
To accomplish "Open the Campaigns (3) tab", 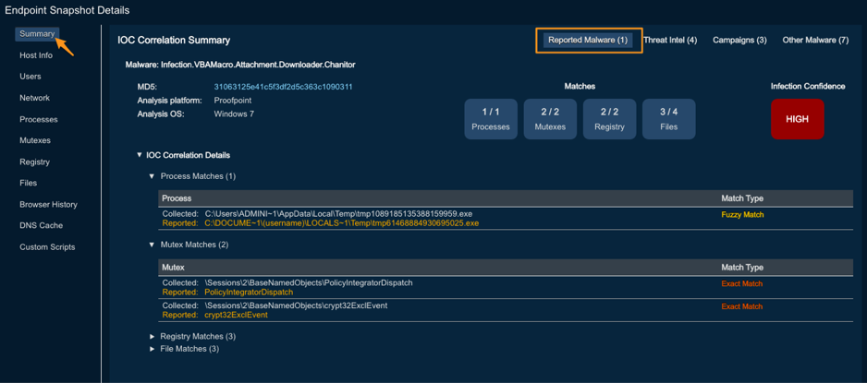I will pyautogui.click(x=739, y=41).
